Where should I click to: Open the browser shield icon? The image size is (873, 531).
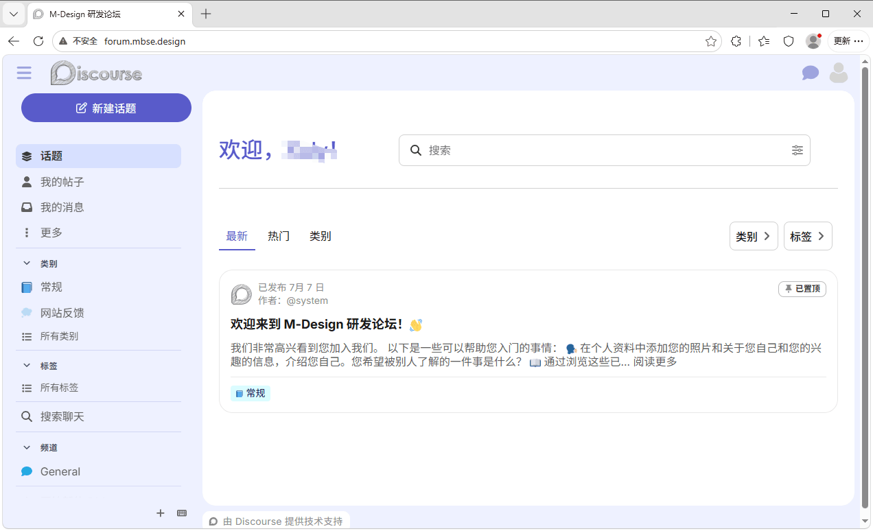(789, 41)
